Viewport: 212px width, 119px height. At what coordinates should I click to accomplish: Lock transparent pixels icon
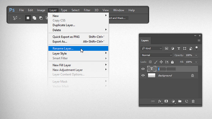(x=150, y=62)
